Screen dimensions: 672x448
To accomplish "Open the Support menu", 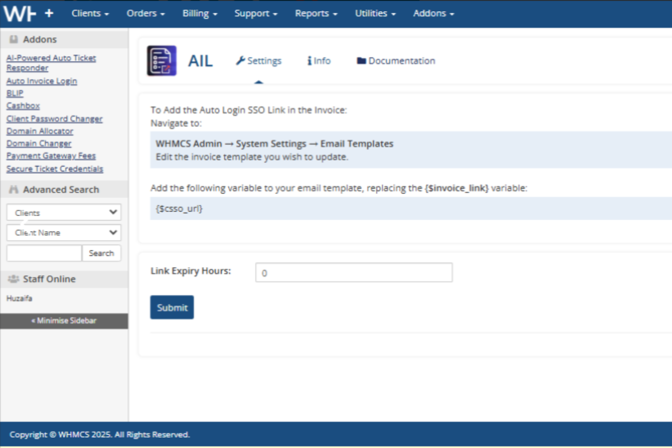I will (256, 13).
